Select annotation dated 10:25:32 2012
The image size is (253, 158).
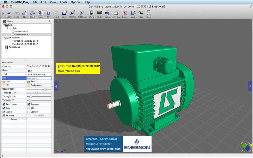[x=25, y=41]
